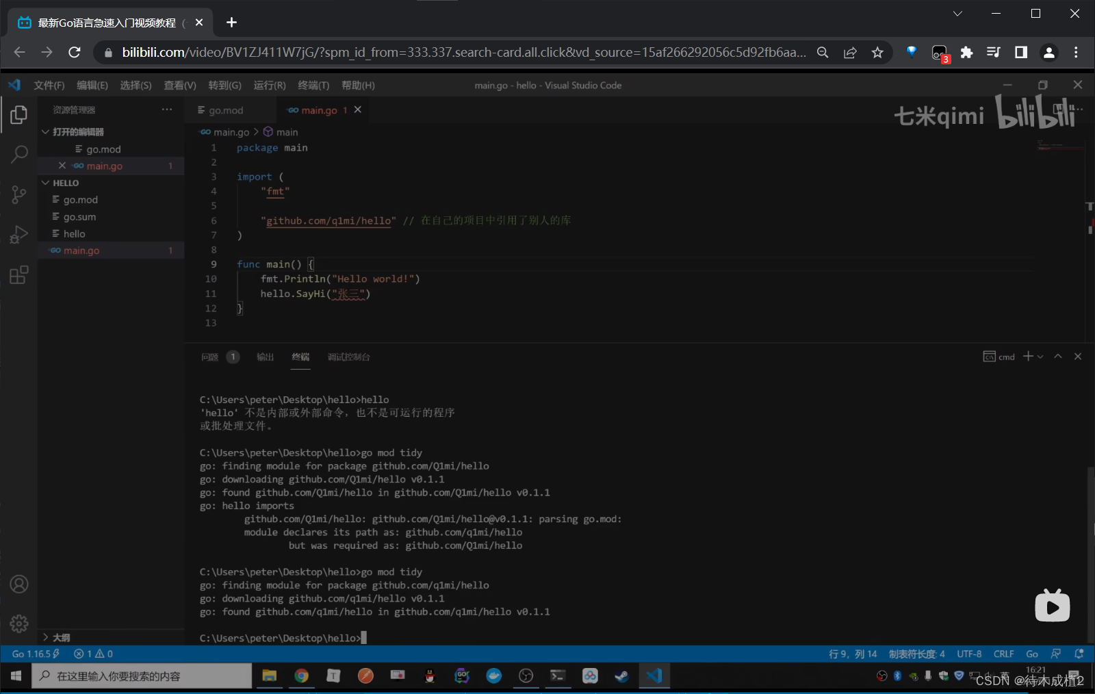Go back in the browser
Screen dimensions: 1095x694
click(x=19, y=52)
